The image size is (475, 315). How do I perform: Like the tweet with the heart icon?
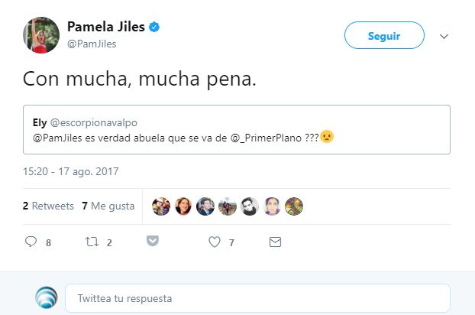pos(214,242)
